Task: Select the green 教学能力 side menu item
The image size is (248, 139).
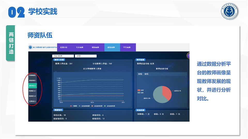Action: click(33, 86)
